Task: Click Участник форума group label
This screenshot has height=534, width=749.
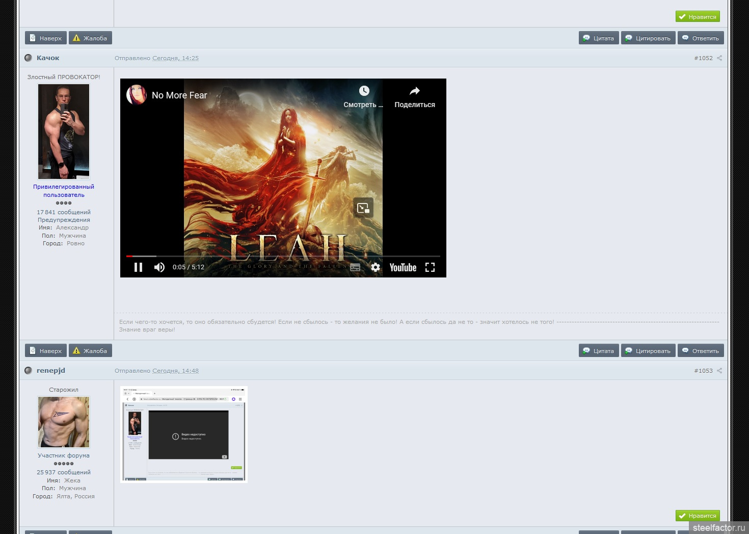Action: tap(64, 455)
